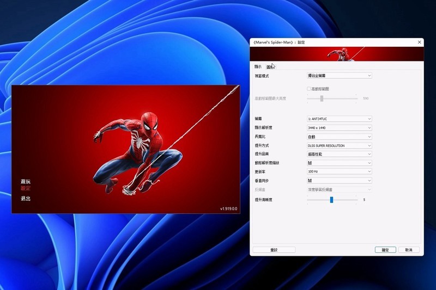
Task: Open the 100 Hz refresh rate dropdown
Action: pyautogui.click(x=339, y=171)
